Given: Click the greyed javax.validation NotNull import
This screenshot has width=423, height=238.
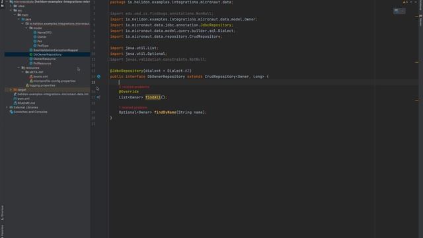Looking at the screenshot, I should point(159,59).
